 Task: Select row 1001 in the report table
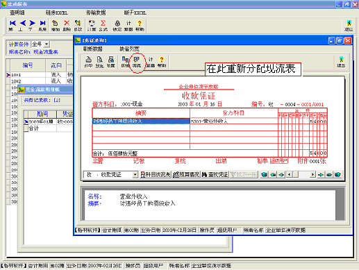(x=40, y=75)
